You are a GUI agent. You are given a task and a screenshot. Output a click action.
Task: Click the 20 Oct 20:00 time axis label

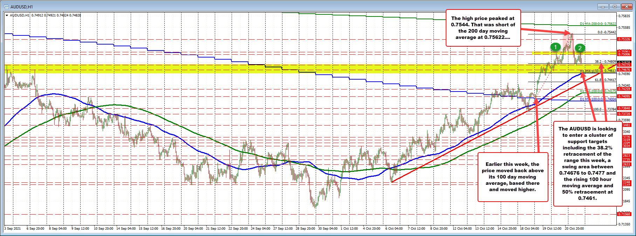pyautogui.click(x=574, y=229)
